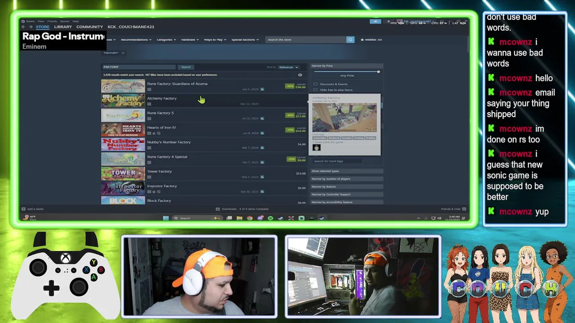Open the Wishlist star link
575x323 pixels.
coord(371,39)
